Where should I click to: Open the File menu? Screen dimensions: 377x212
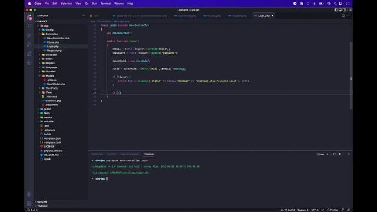pyautogui.click(x=47, y=4)
